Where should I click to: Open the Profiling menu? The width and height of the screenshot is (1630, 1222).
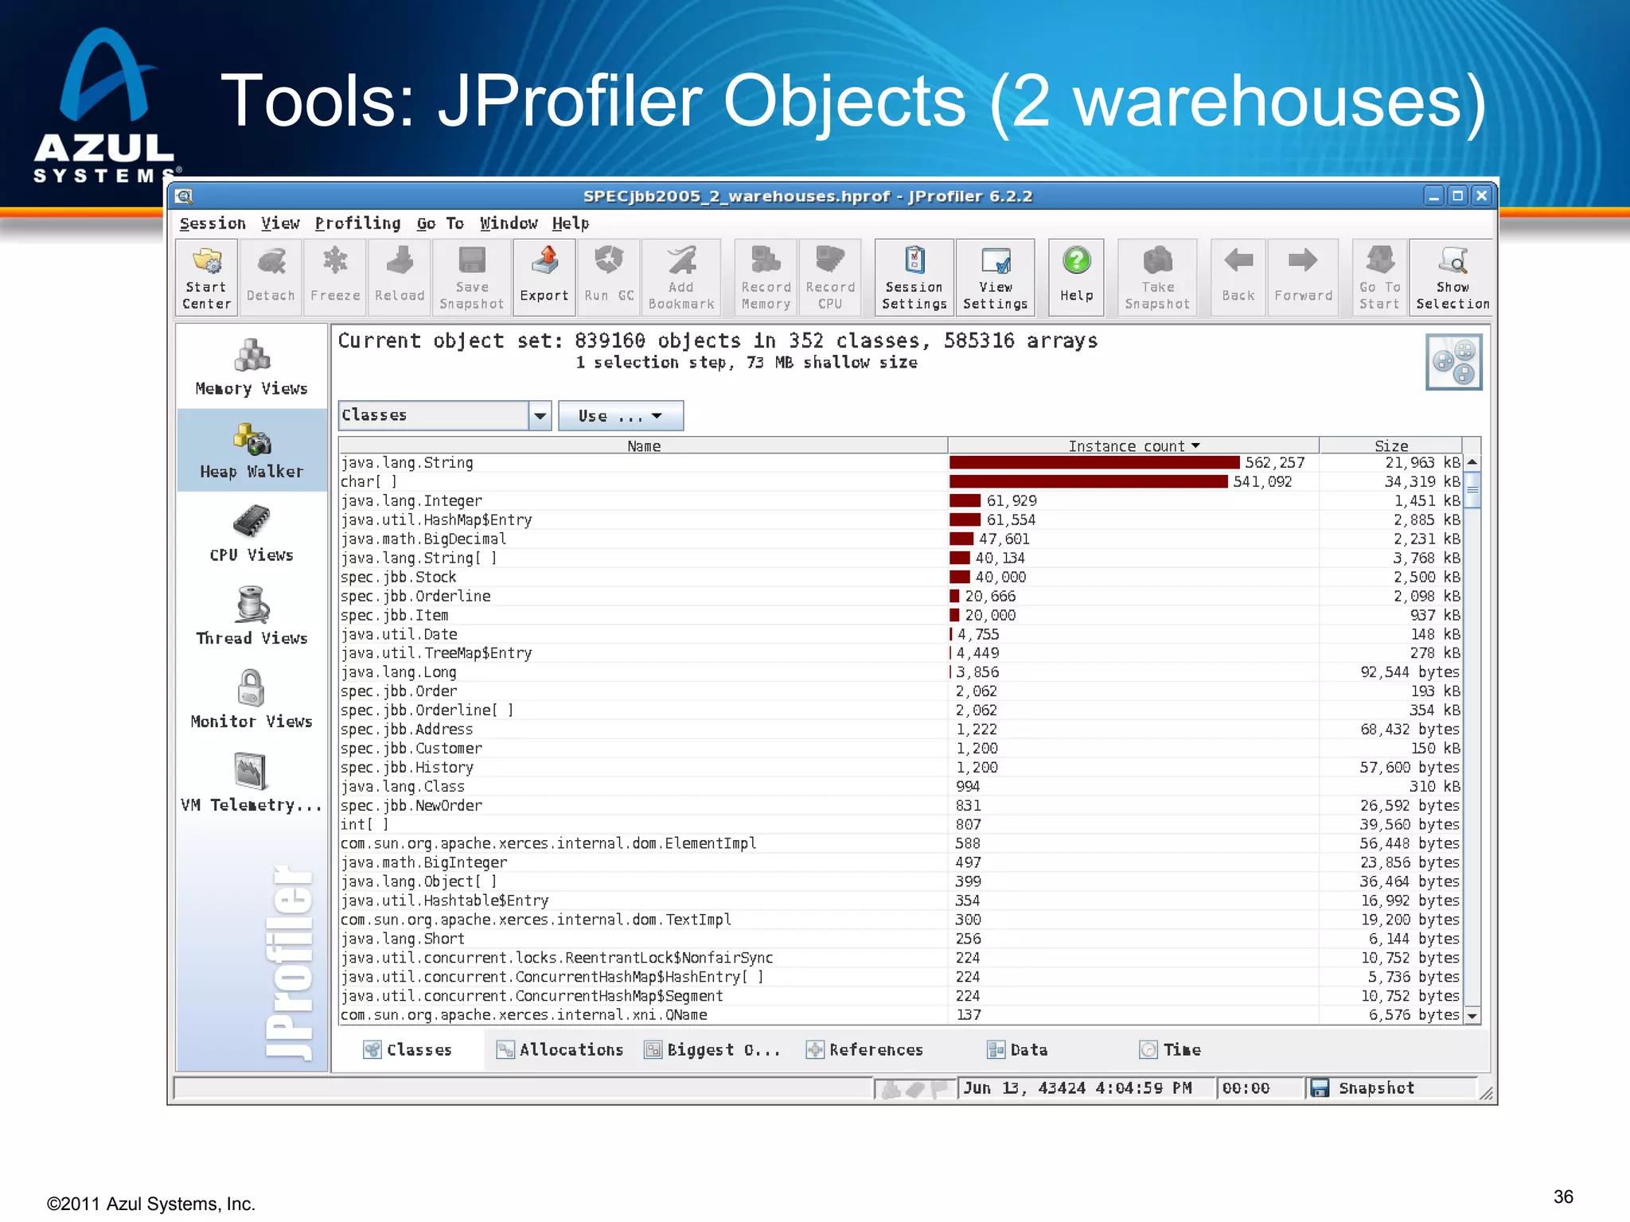click(357, 224)
